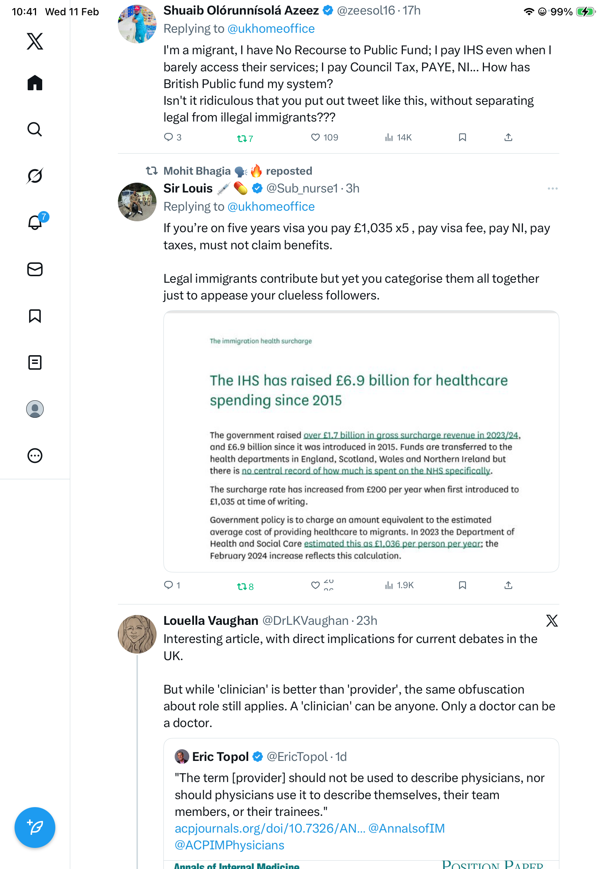Go to Home feed icon
The width and height of the screenshot is (607, 869).
35,83
